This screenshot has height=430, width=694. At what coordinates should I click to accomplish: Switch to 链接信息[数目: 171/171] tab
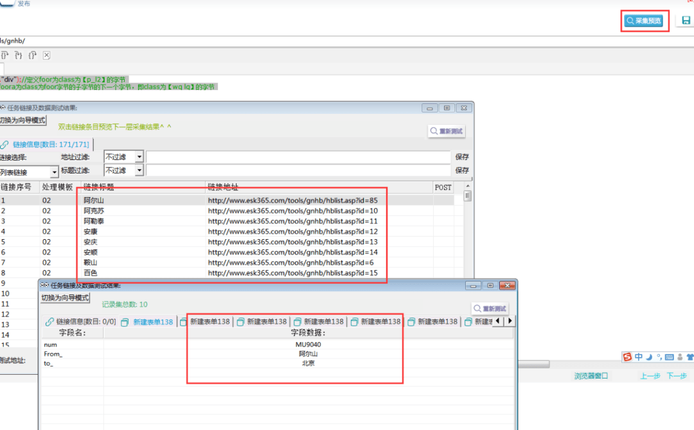[x=46, y=145]
